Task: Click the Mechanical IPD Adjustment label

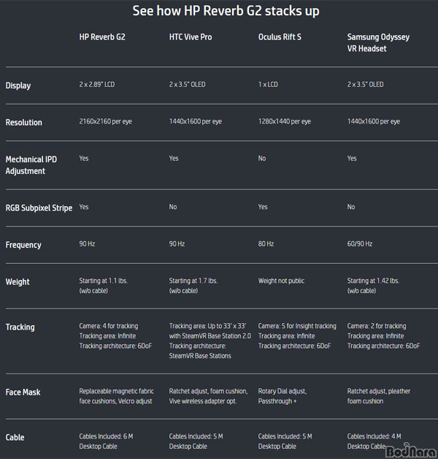Action: pos(31,165)
